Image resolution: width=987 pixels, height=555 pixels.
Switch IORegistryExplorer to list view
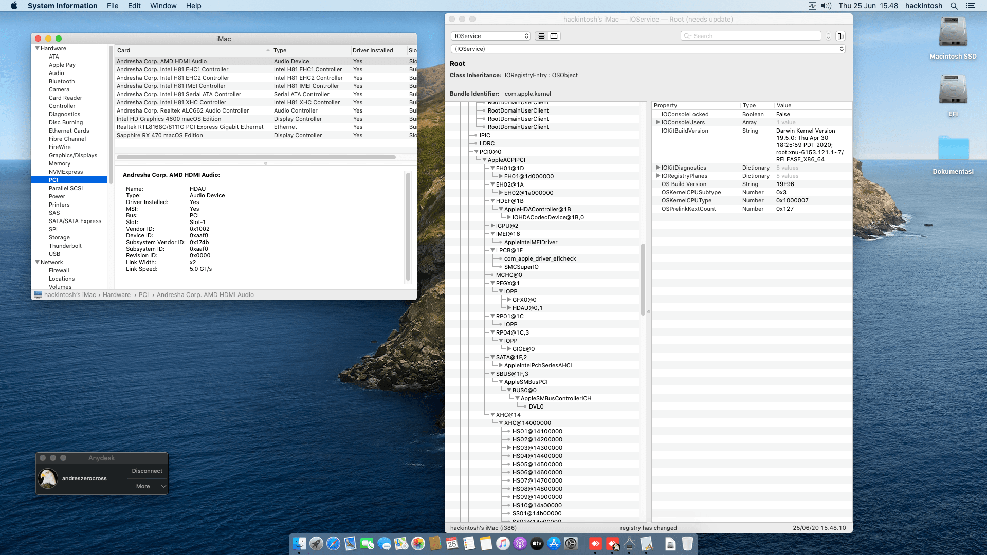[x=541, y=36]
